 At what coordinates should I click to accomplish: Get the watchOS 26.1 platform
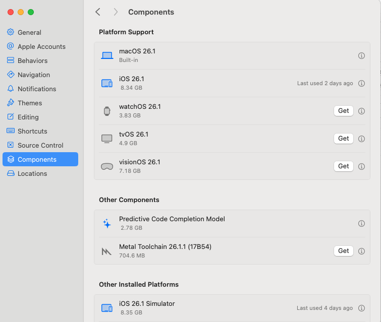coord(343,111)
